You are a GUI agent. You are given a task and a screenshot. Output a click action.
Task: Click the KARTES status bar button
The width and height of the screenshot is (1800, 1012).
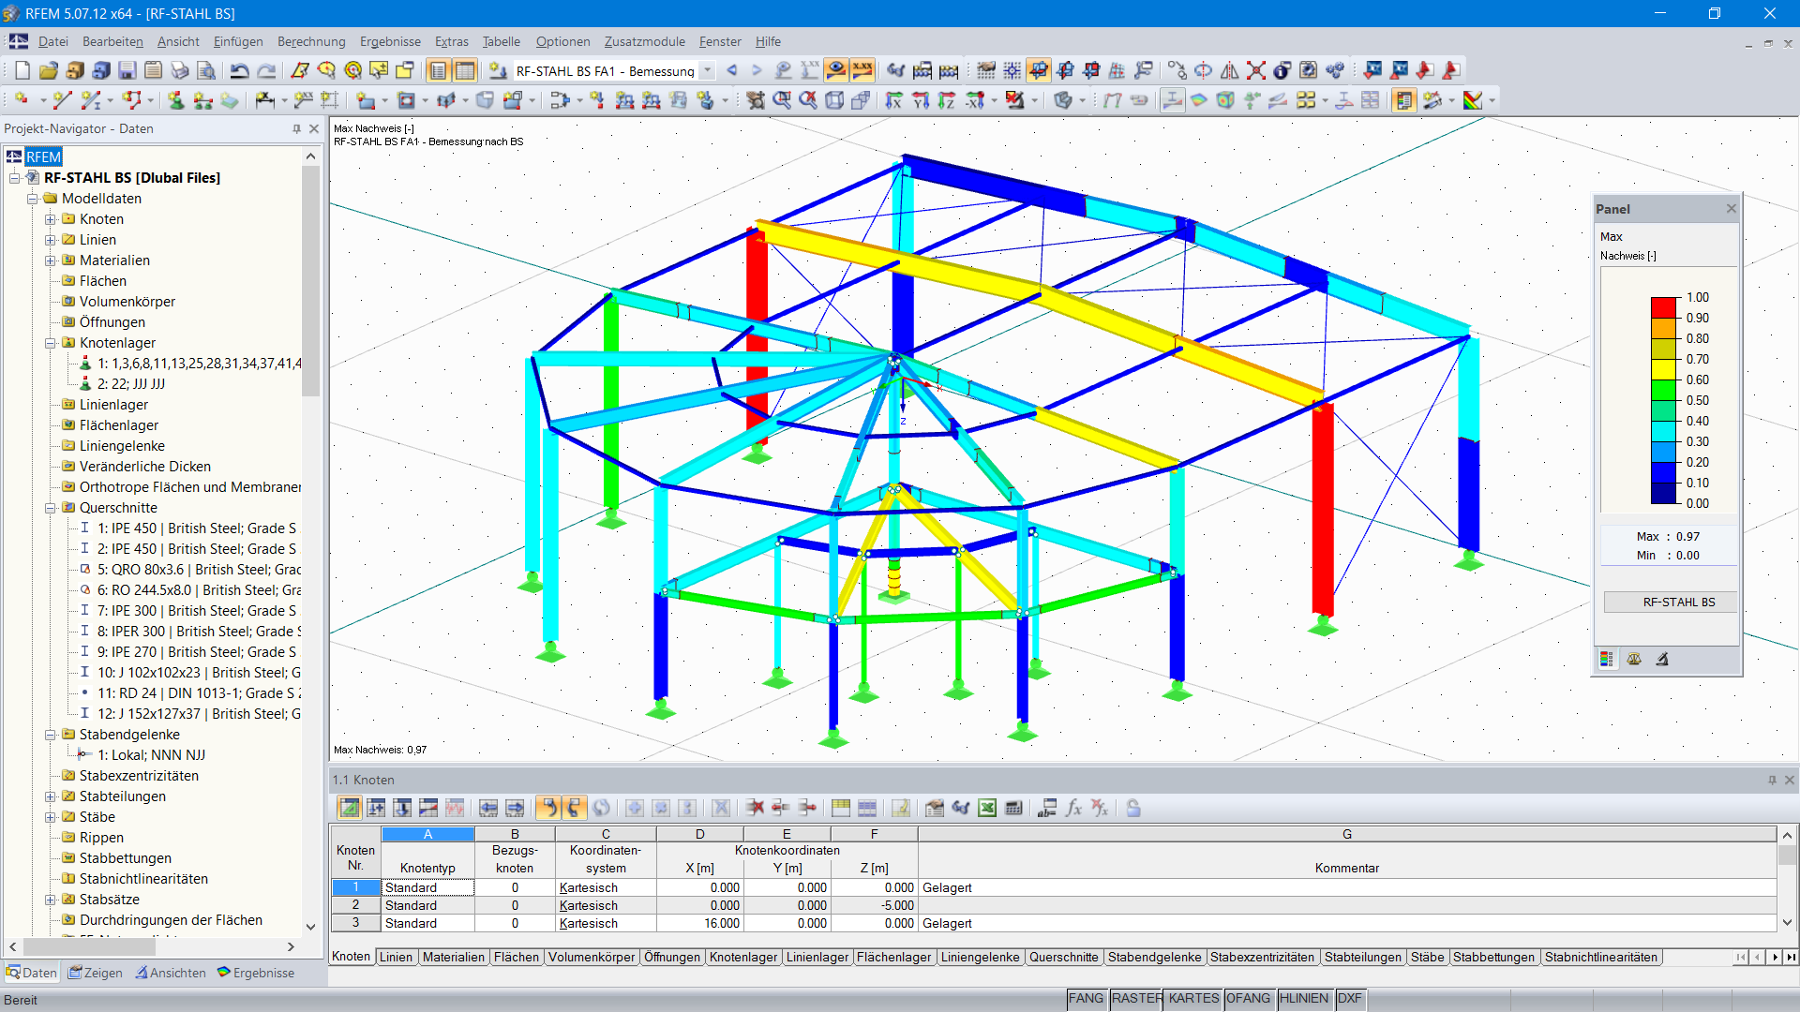[1193, 998]
